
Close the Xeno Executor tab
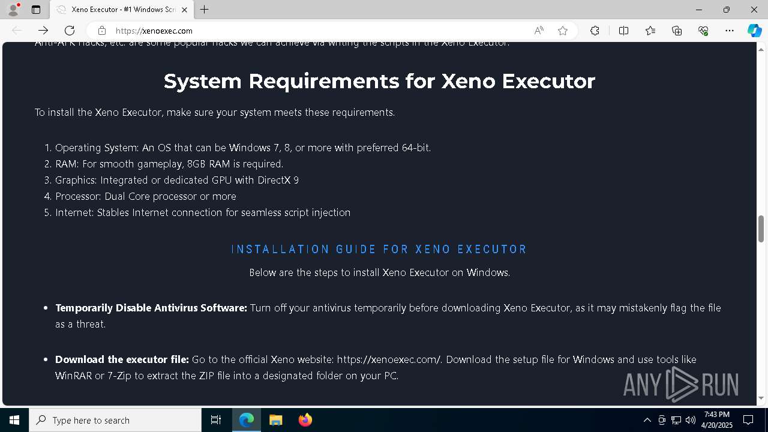(x=184, y=10)
